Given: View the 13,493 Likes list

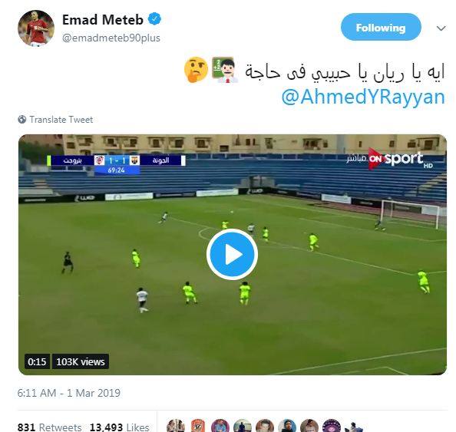Looking at the screenshot, I should click(x=119, y=427).
